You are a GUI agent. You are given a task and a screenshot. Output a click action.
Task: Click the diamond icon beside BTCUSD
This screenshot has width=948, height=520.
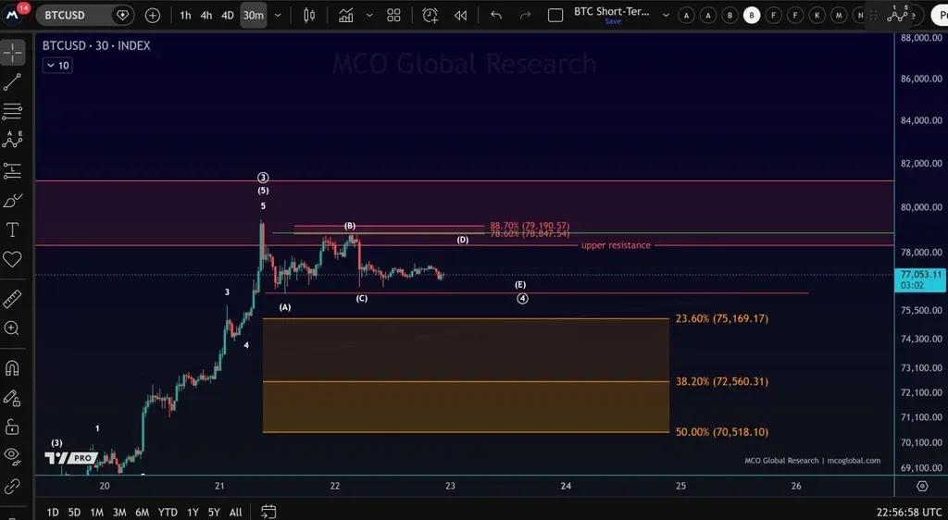[x=122, y=15]
